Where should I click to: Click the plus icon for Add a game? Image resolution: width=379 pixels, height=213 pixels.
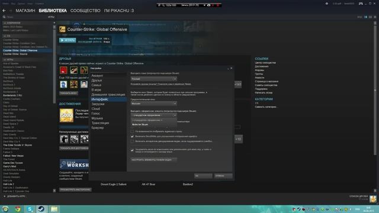(4, 196)
